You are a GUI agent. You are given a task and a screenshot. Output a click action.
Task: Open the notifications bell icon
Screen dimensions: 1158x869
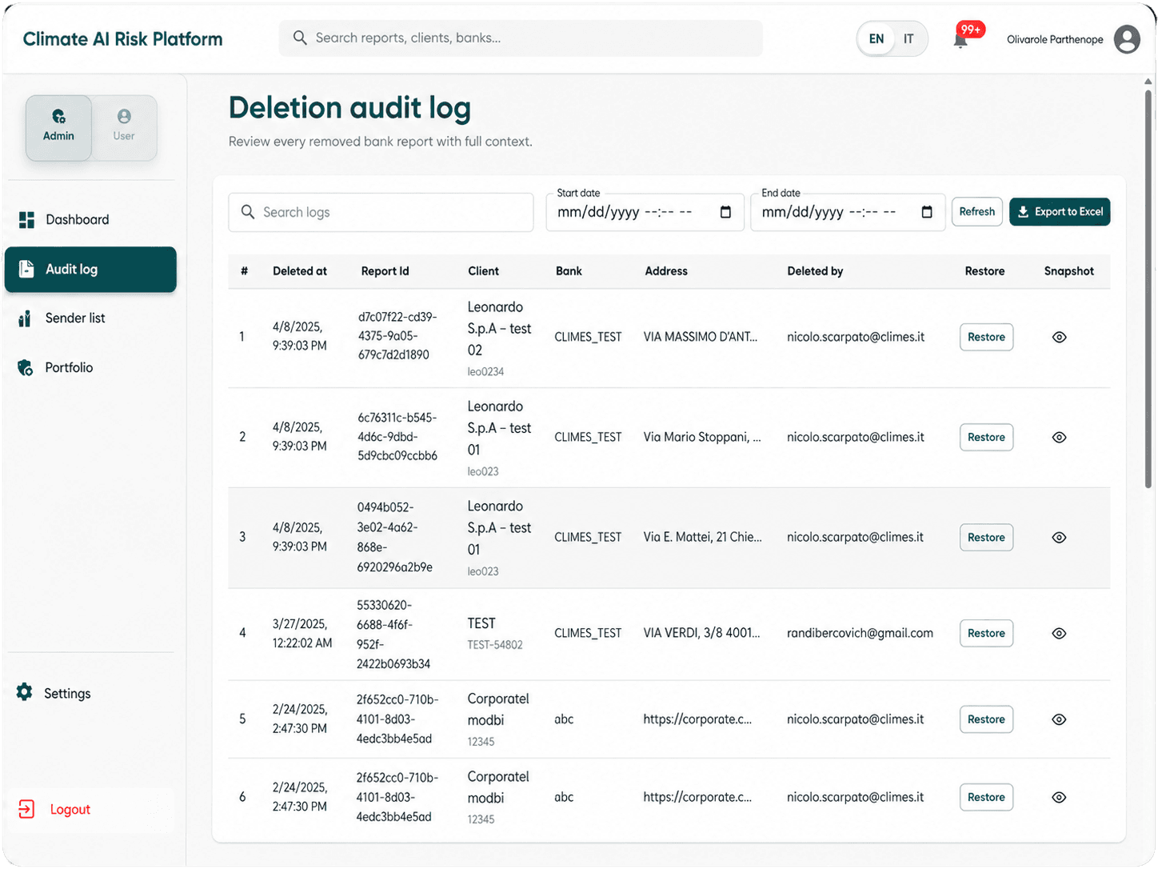pos(960,40)
